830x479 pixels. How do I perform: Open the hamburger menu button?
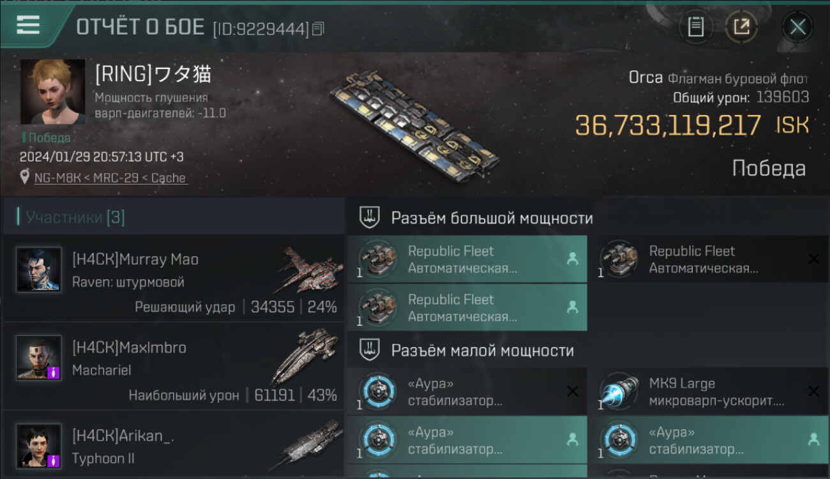(28, 24)
